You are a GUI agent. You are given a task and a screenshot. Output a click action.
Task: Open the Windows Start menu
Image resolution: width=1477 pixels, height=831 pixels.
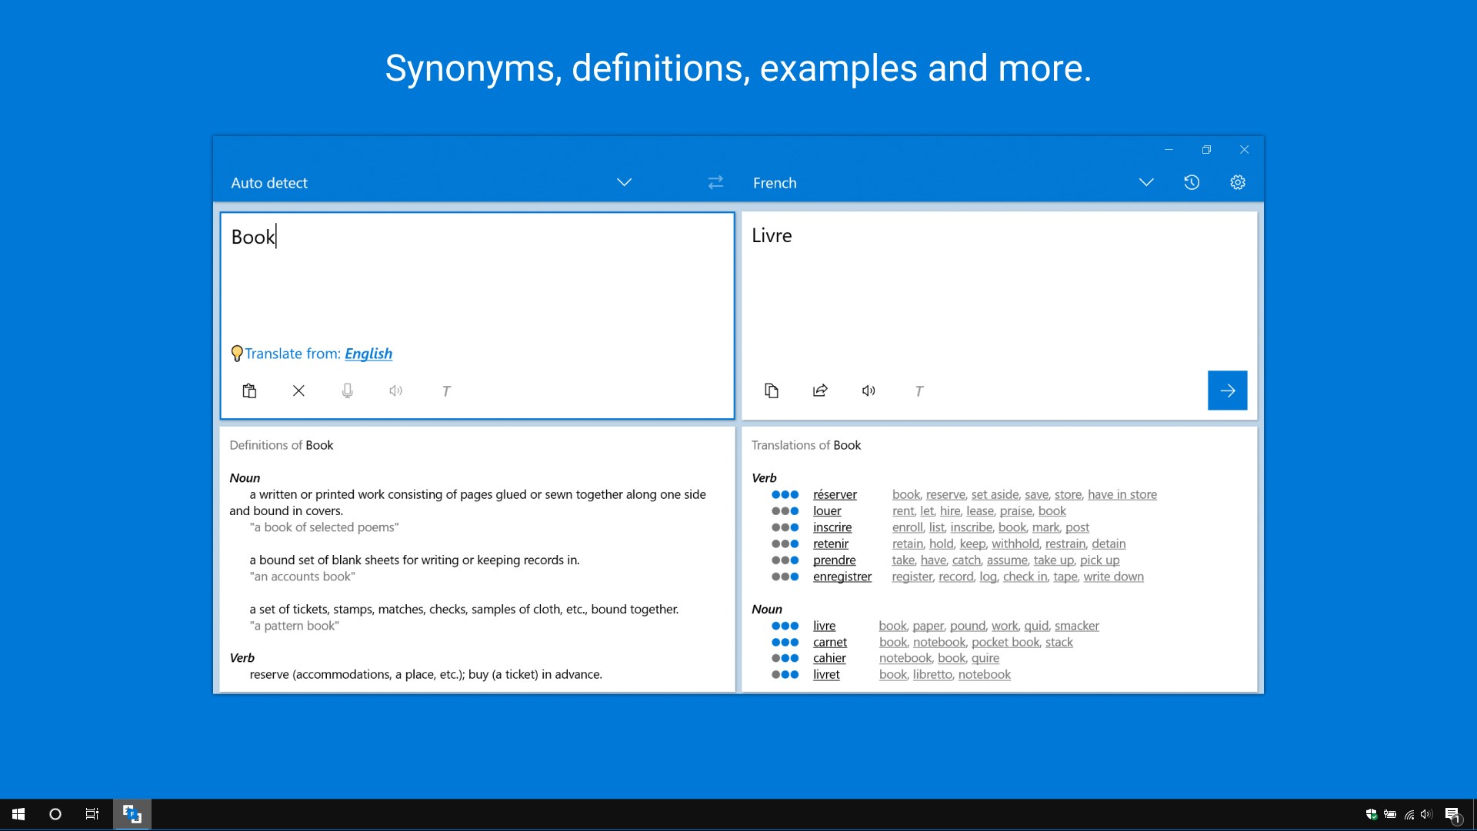click(x=17, y=814)
